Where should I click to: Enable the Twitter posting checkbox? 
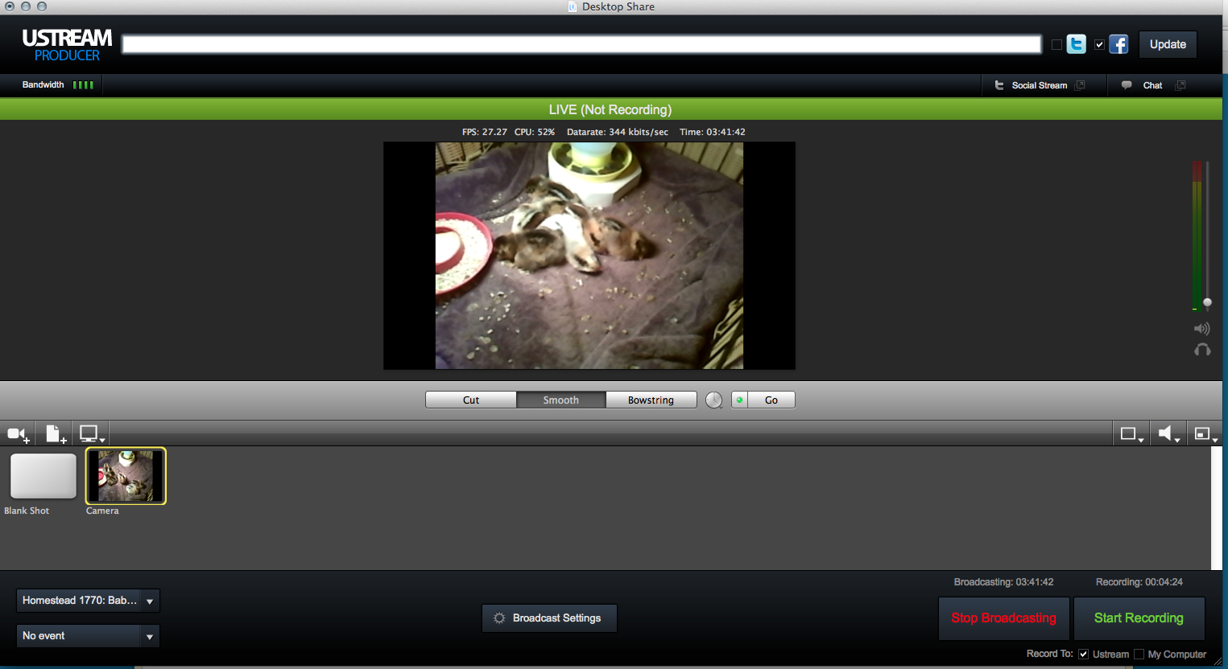tap(1056, 45)
